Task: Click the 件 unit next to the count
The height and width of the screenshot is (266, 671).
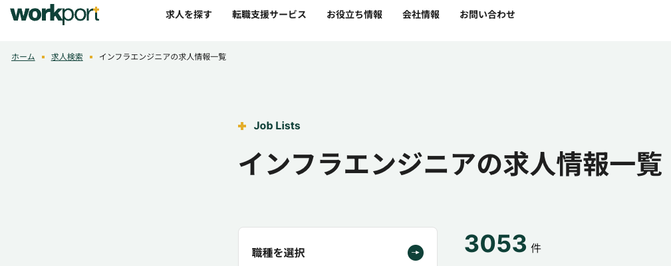Action: [536, 248]
